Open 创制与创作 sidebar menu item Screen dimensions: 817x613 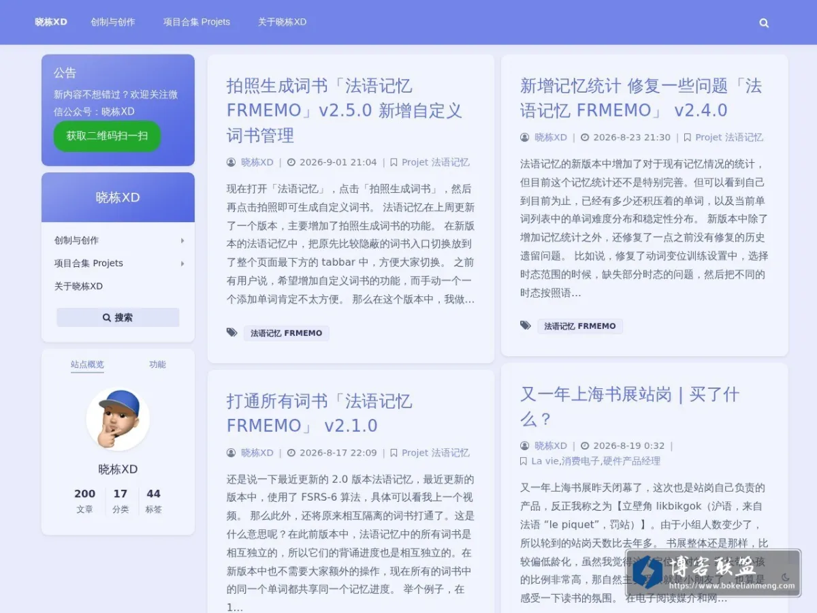[76, 240]
